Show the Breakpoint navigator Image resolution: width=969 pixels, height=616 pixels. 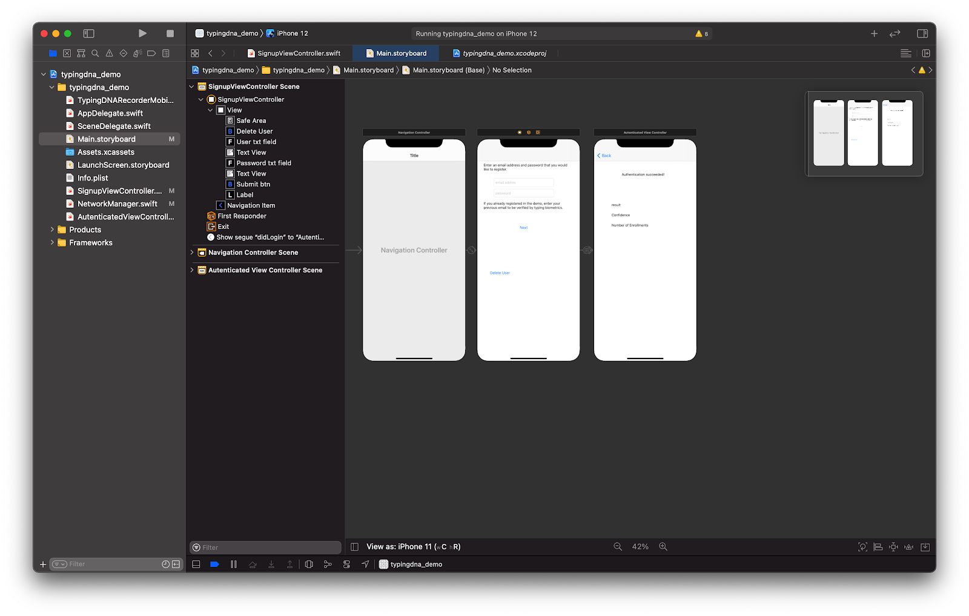[151, 53]
